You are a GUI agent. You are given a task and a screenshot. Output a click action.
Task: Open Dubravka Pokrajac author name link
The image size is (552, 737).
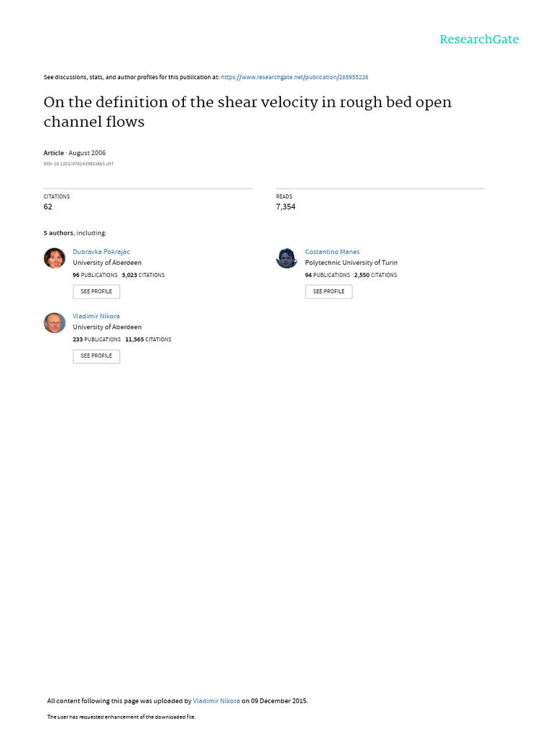pyautogui.click(x=101, y=252)
